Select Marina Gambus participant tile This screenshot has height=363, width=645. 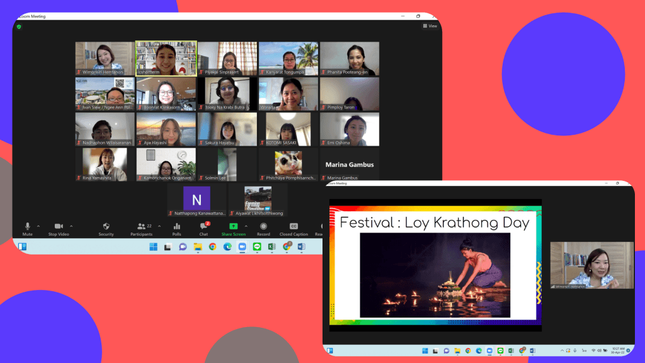point(349,165)
